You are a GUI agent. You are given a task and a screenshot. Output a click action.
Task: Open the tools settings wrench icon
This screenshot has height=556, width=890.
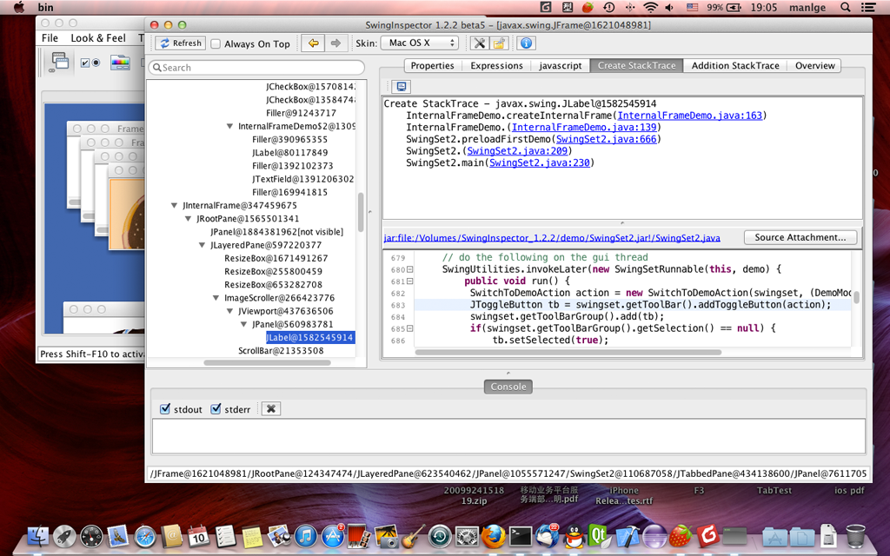point(479,43)
